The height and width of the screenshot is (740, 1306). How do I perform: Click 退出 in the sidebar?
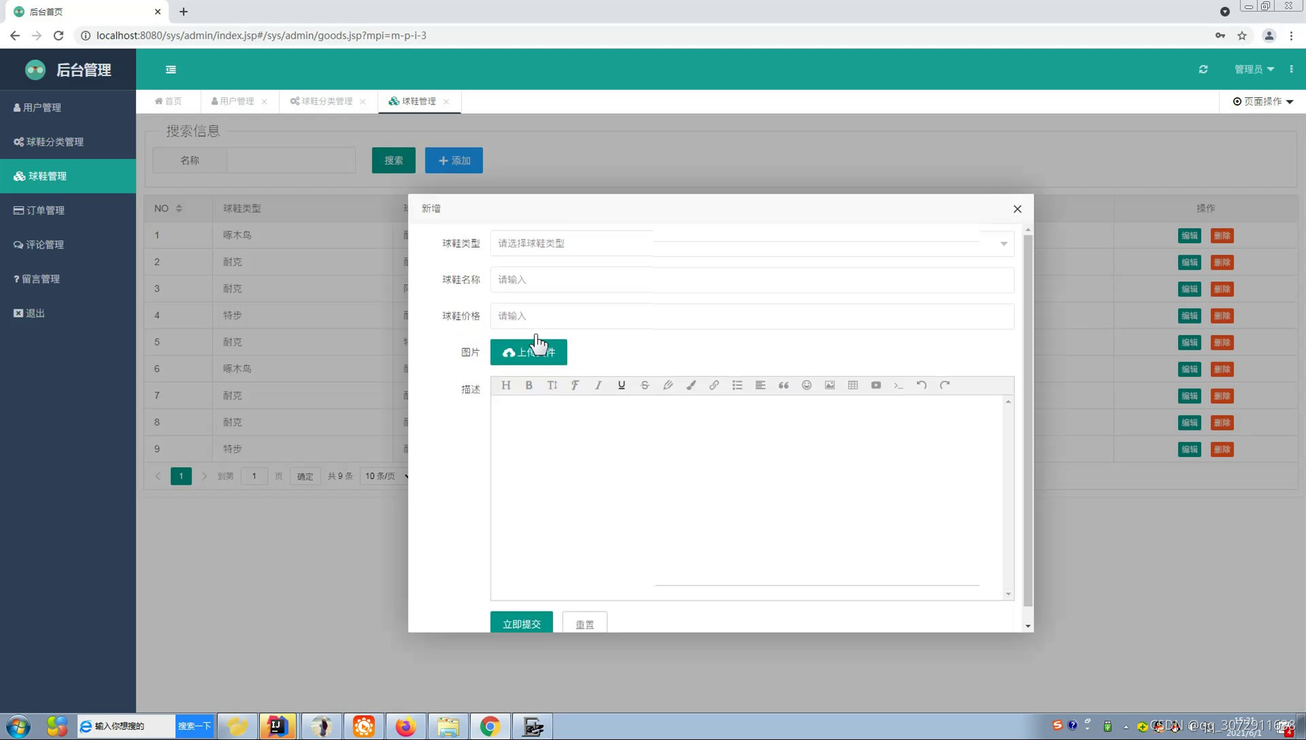pos(68,313)
